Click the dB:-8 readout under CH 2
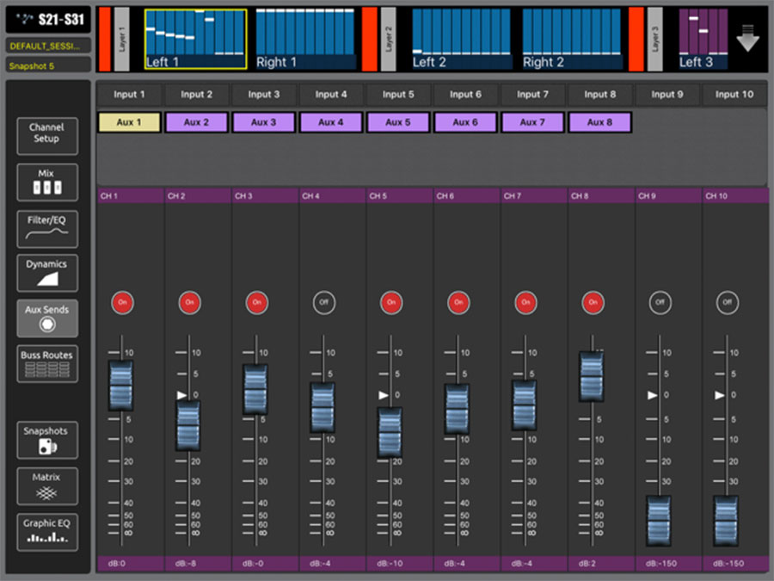774x581 pixels. (198, 563)
